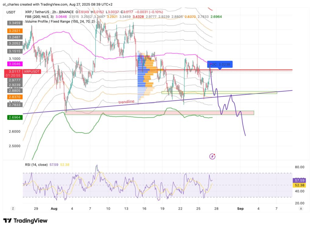Click the Aug date on time axis
This screenshot has height=229, width=312.
(54, 209)
